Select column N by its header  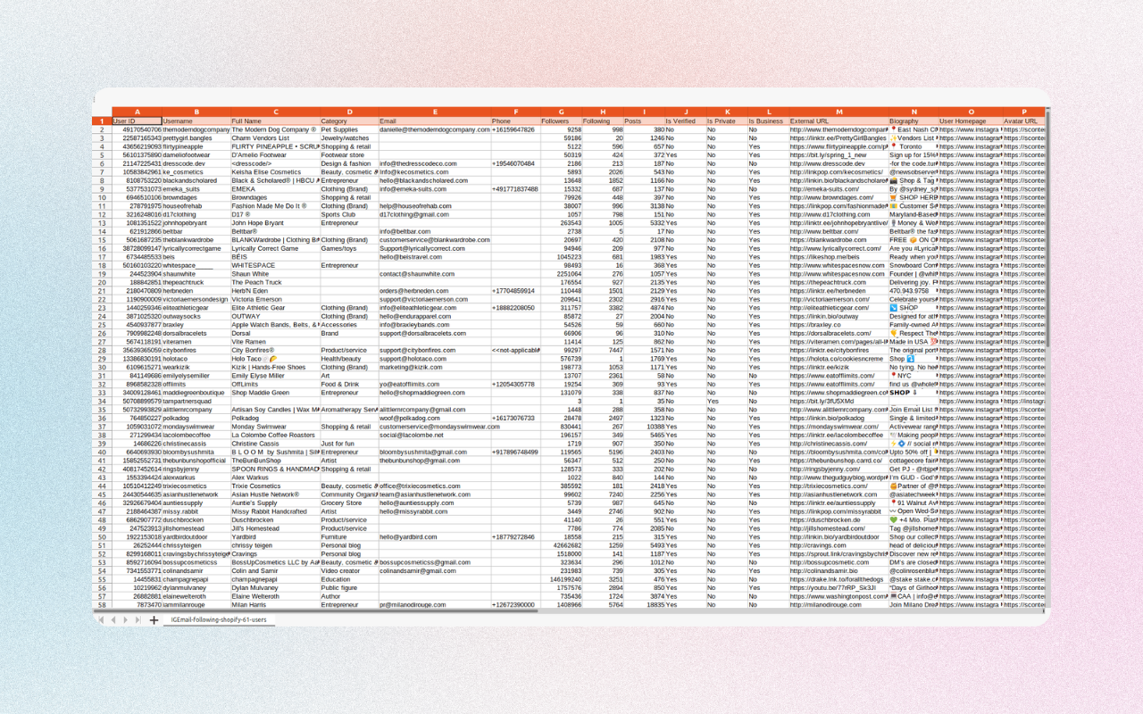[x=914, y=112]
